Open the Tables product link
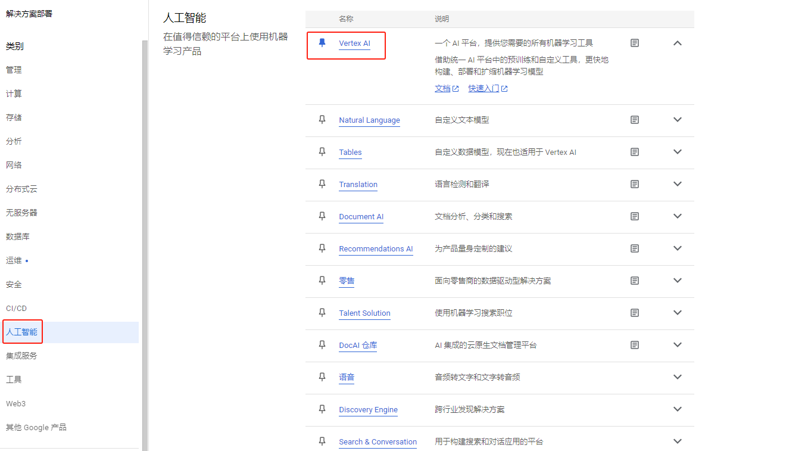This screenshot has height=451, width=811. (350, 153)
